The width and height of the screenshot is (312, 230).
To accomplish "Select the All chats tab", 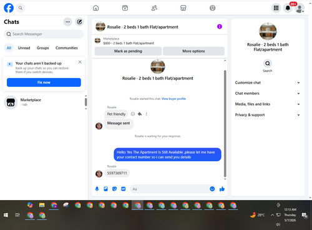I will [9, 48].
